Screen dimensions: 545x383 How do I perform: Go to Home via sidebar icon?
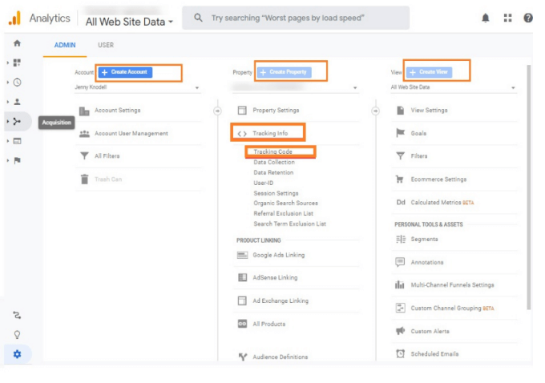coord(17,43)
